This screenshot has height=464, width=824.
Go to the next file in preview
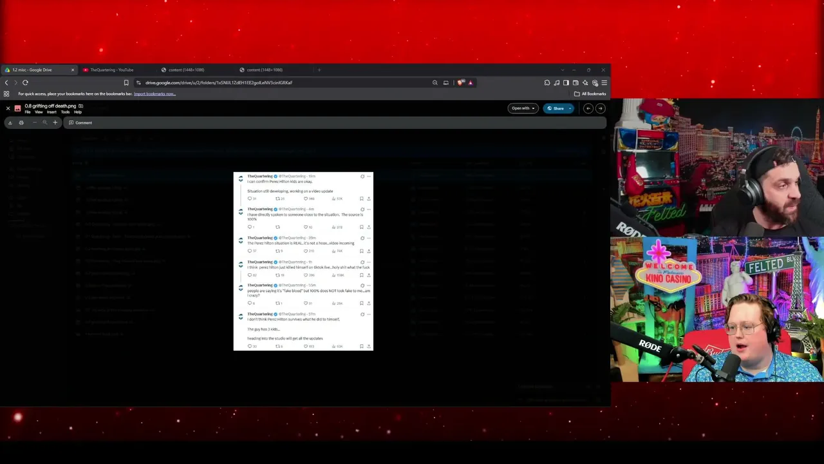[x=600, y=108]
